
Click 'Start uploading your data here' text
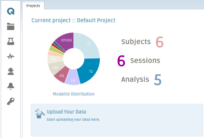(73, 119)
